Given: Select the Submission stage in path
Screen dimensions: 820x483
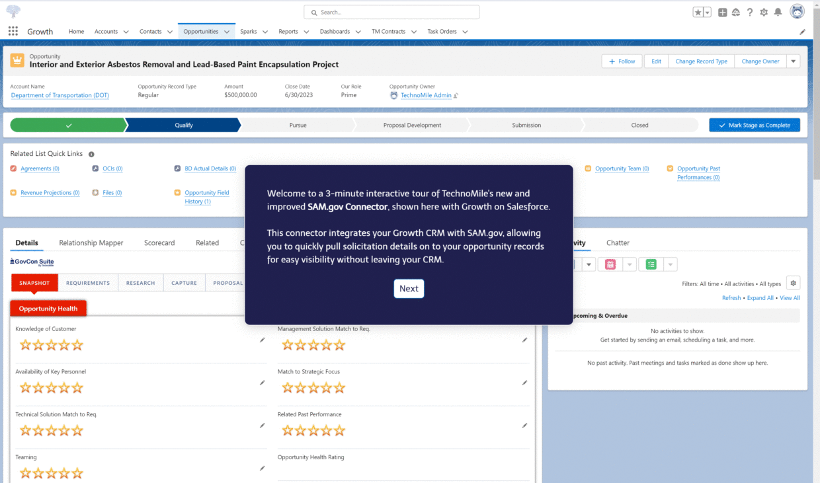Looking at the screenshot, I should [526, 125].
